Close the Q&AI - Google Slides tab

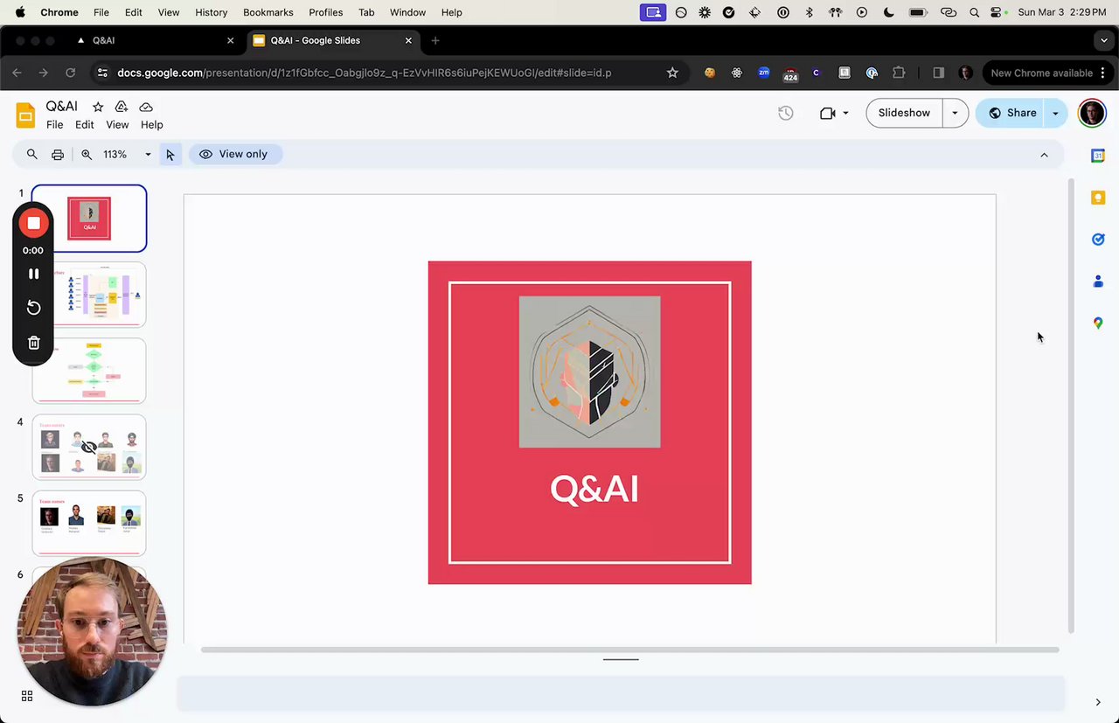tap(408, 40)
